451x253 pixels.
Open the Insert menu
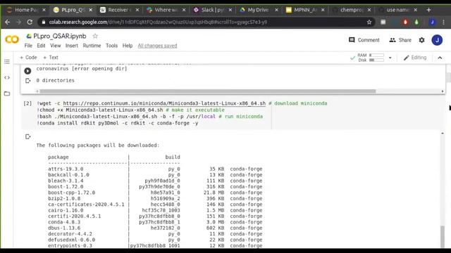pyautogui.click(x=72, y=46)
